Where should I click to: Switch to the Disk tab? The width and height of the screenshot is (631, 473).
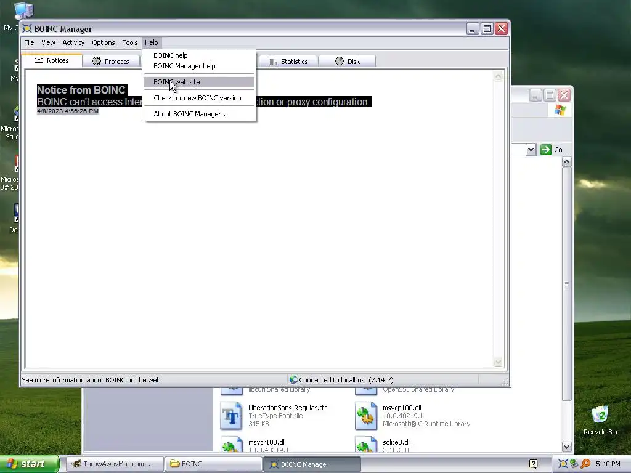[348, 62]
